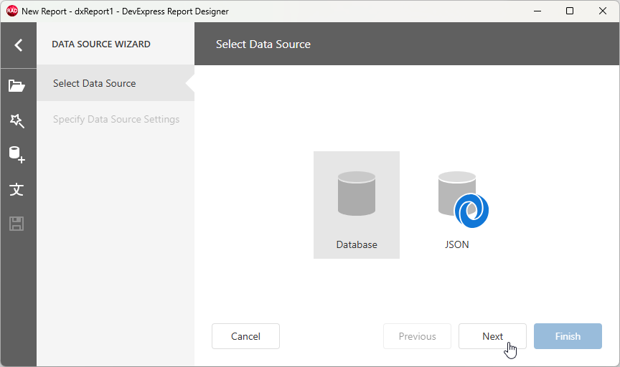Open the folder icon in sidebar
This screenshot has width=620, height=367.
pos(17,86)
